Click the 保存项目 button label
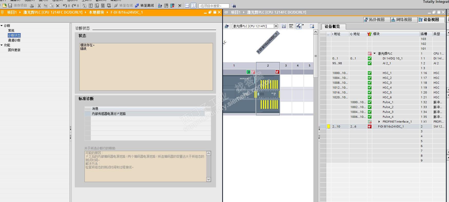Screen dimensions: 449x202 point(20,5)
